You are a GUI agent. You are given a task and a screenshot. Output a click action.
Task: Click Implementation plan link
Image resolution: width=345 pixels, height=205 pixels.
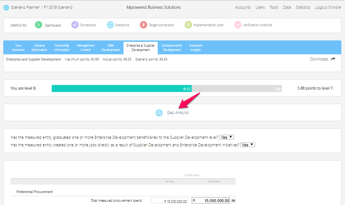[208, 25]
